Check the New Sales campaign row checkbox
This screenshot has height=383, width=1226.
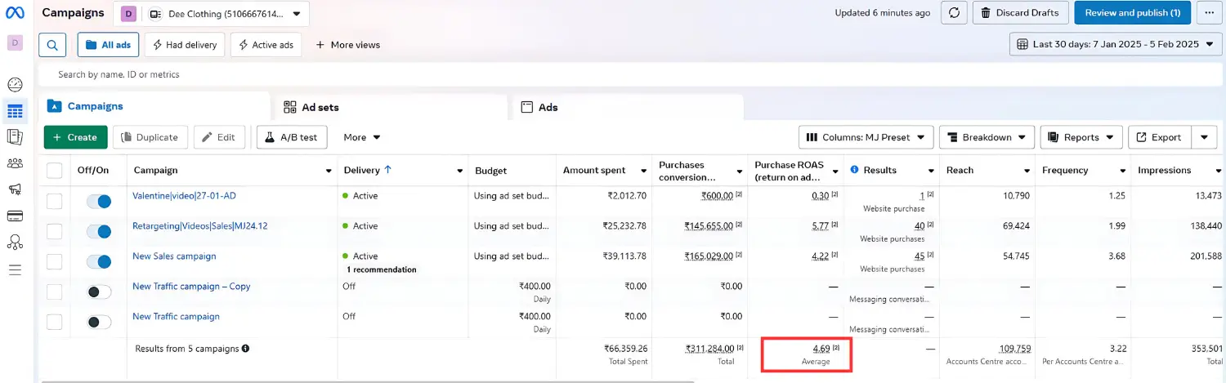pos(54,261)
